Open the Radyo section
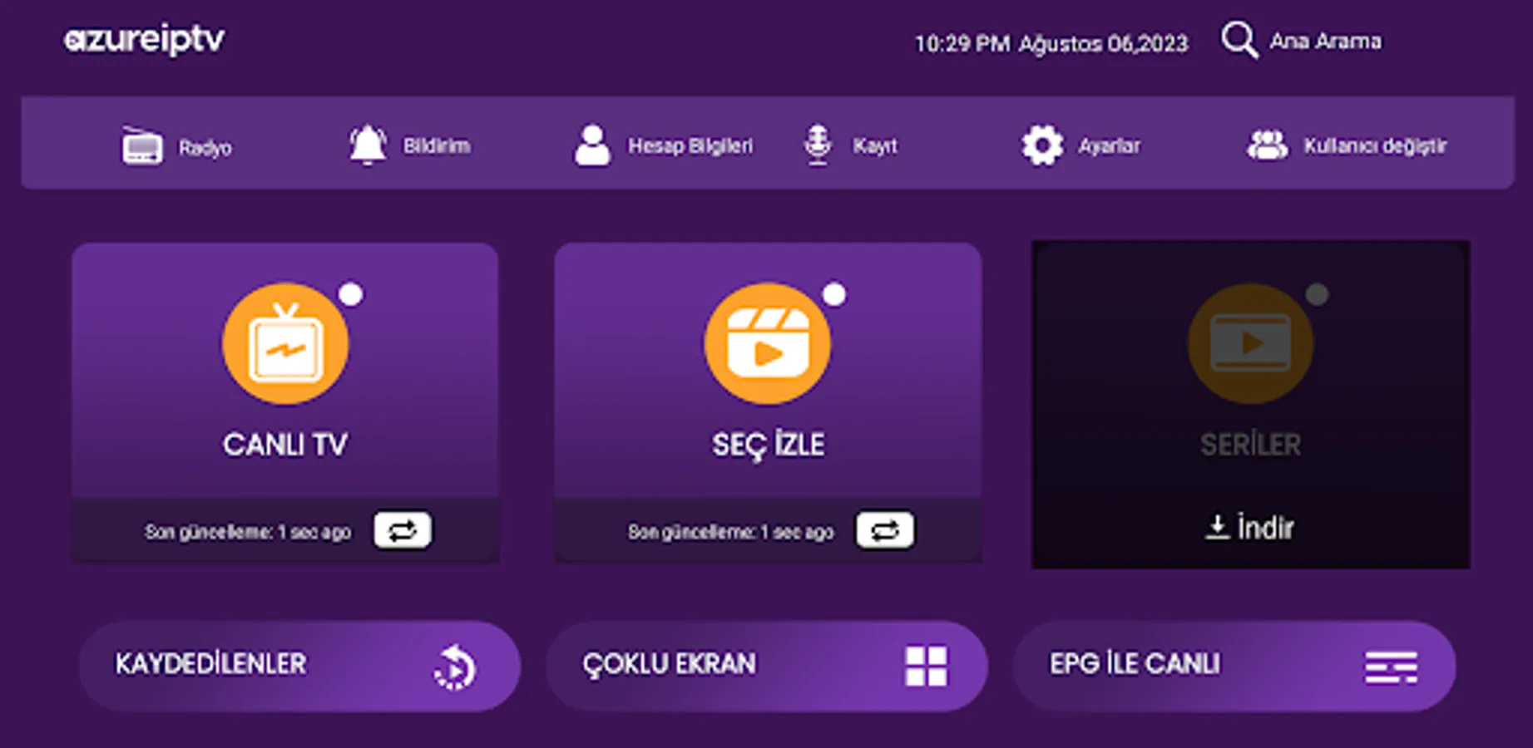1533x748 pixels. point(177,146)
